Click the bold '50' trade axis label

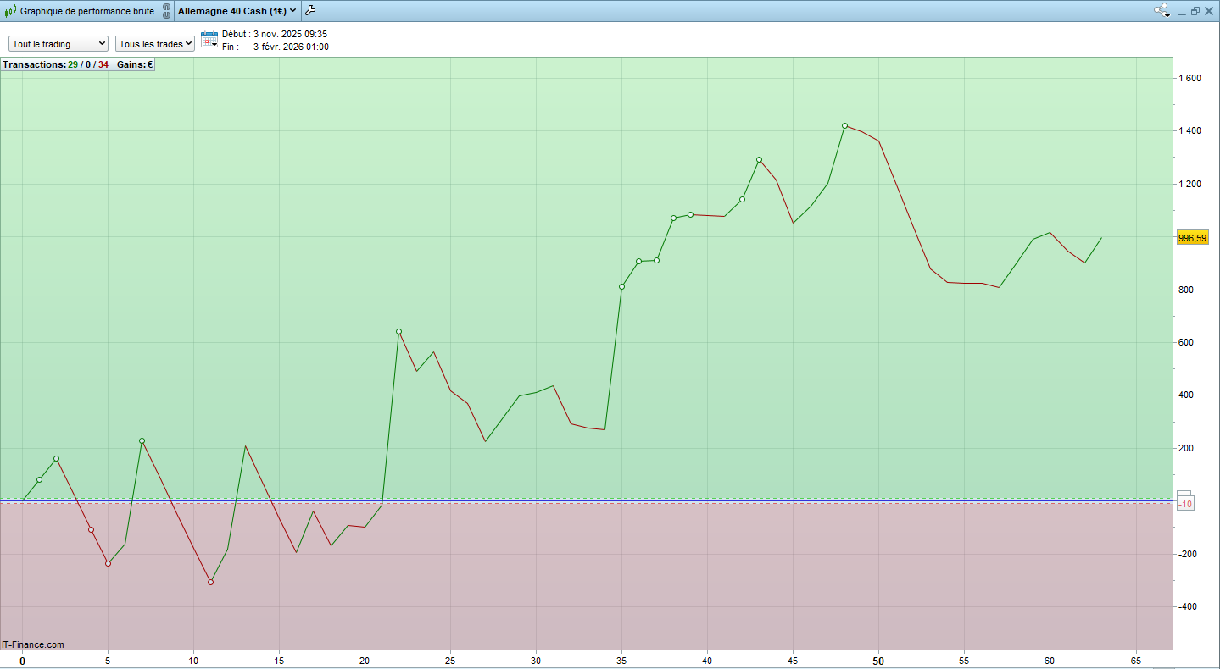pos(878,661)
